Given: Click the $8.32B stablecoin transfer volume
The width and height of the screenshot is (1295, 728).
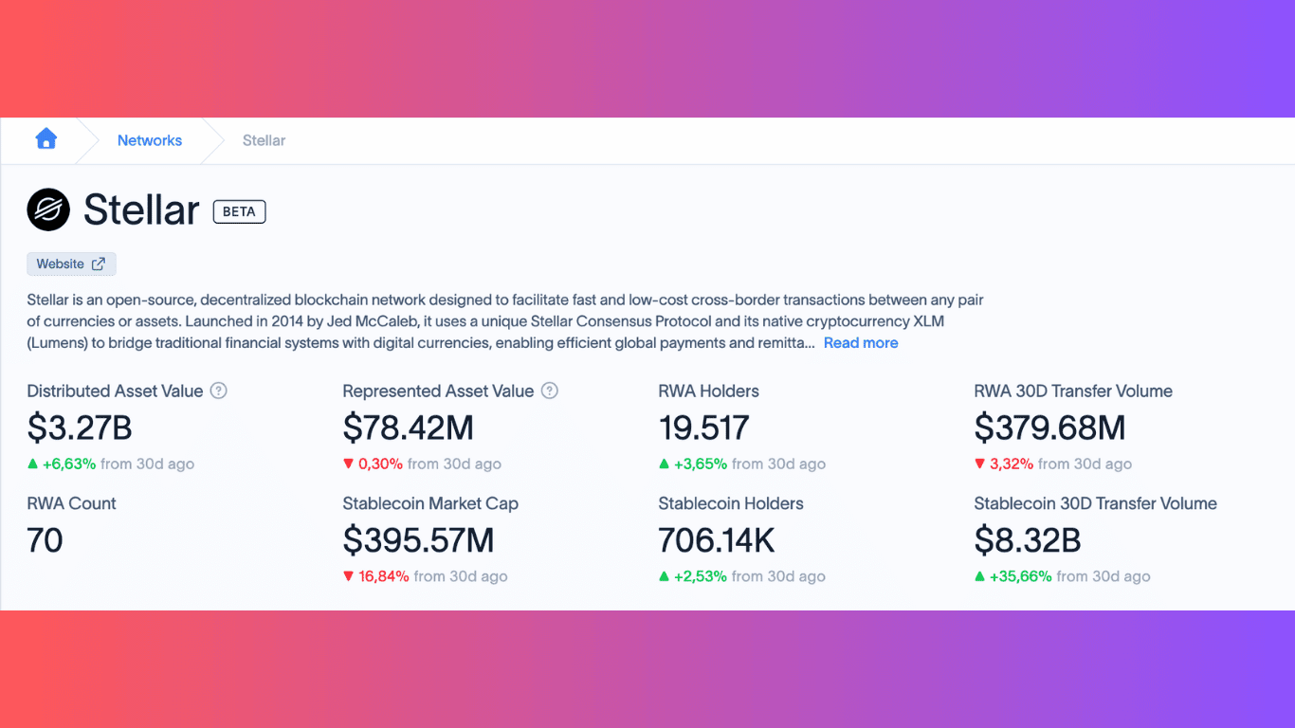Looking at the screenshot, I should pos(1028,541).
